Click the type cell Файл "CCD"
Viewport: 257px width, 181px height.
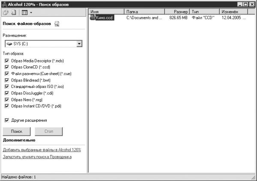pos(203,18)
